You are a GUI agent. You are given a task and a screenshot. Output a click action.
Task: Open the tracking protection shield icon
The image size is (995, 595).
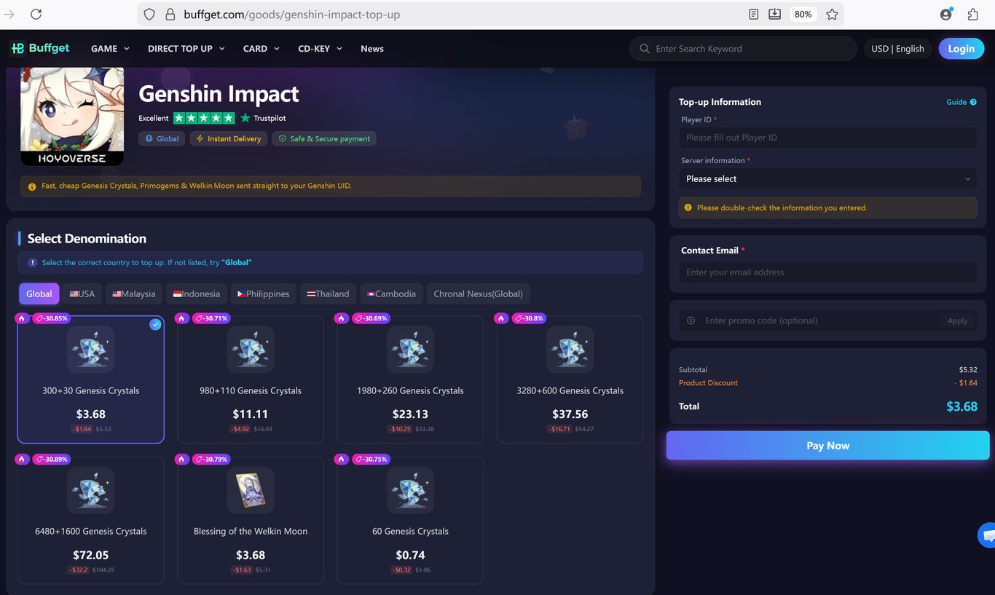(x=149, y=14)
